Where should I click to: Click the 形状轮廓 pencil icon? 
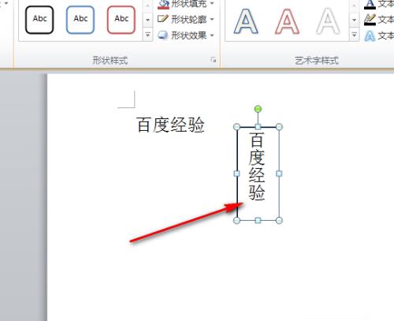click(x=163, y=19)
